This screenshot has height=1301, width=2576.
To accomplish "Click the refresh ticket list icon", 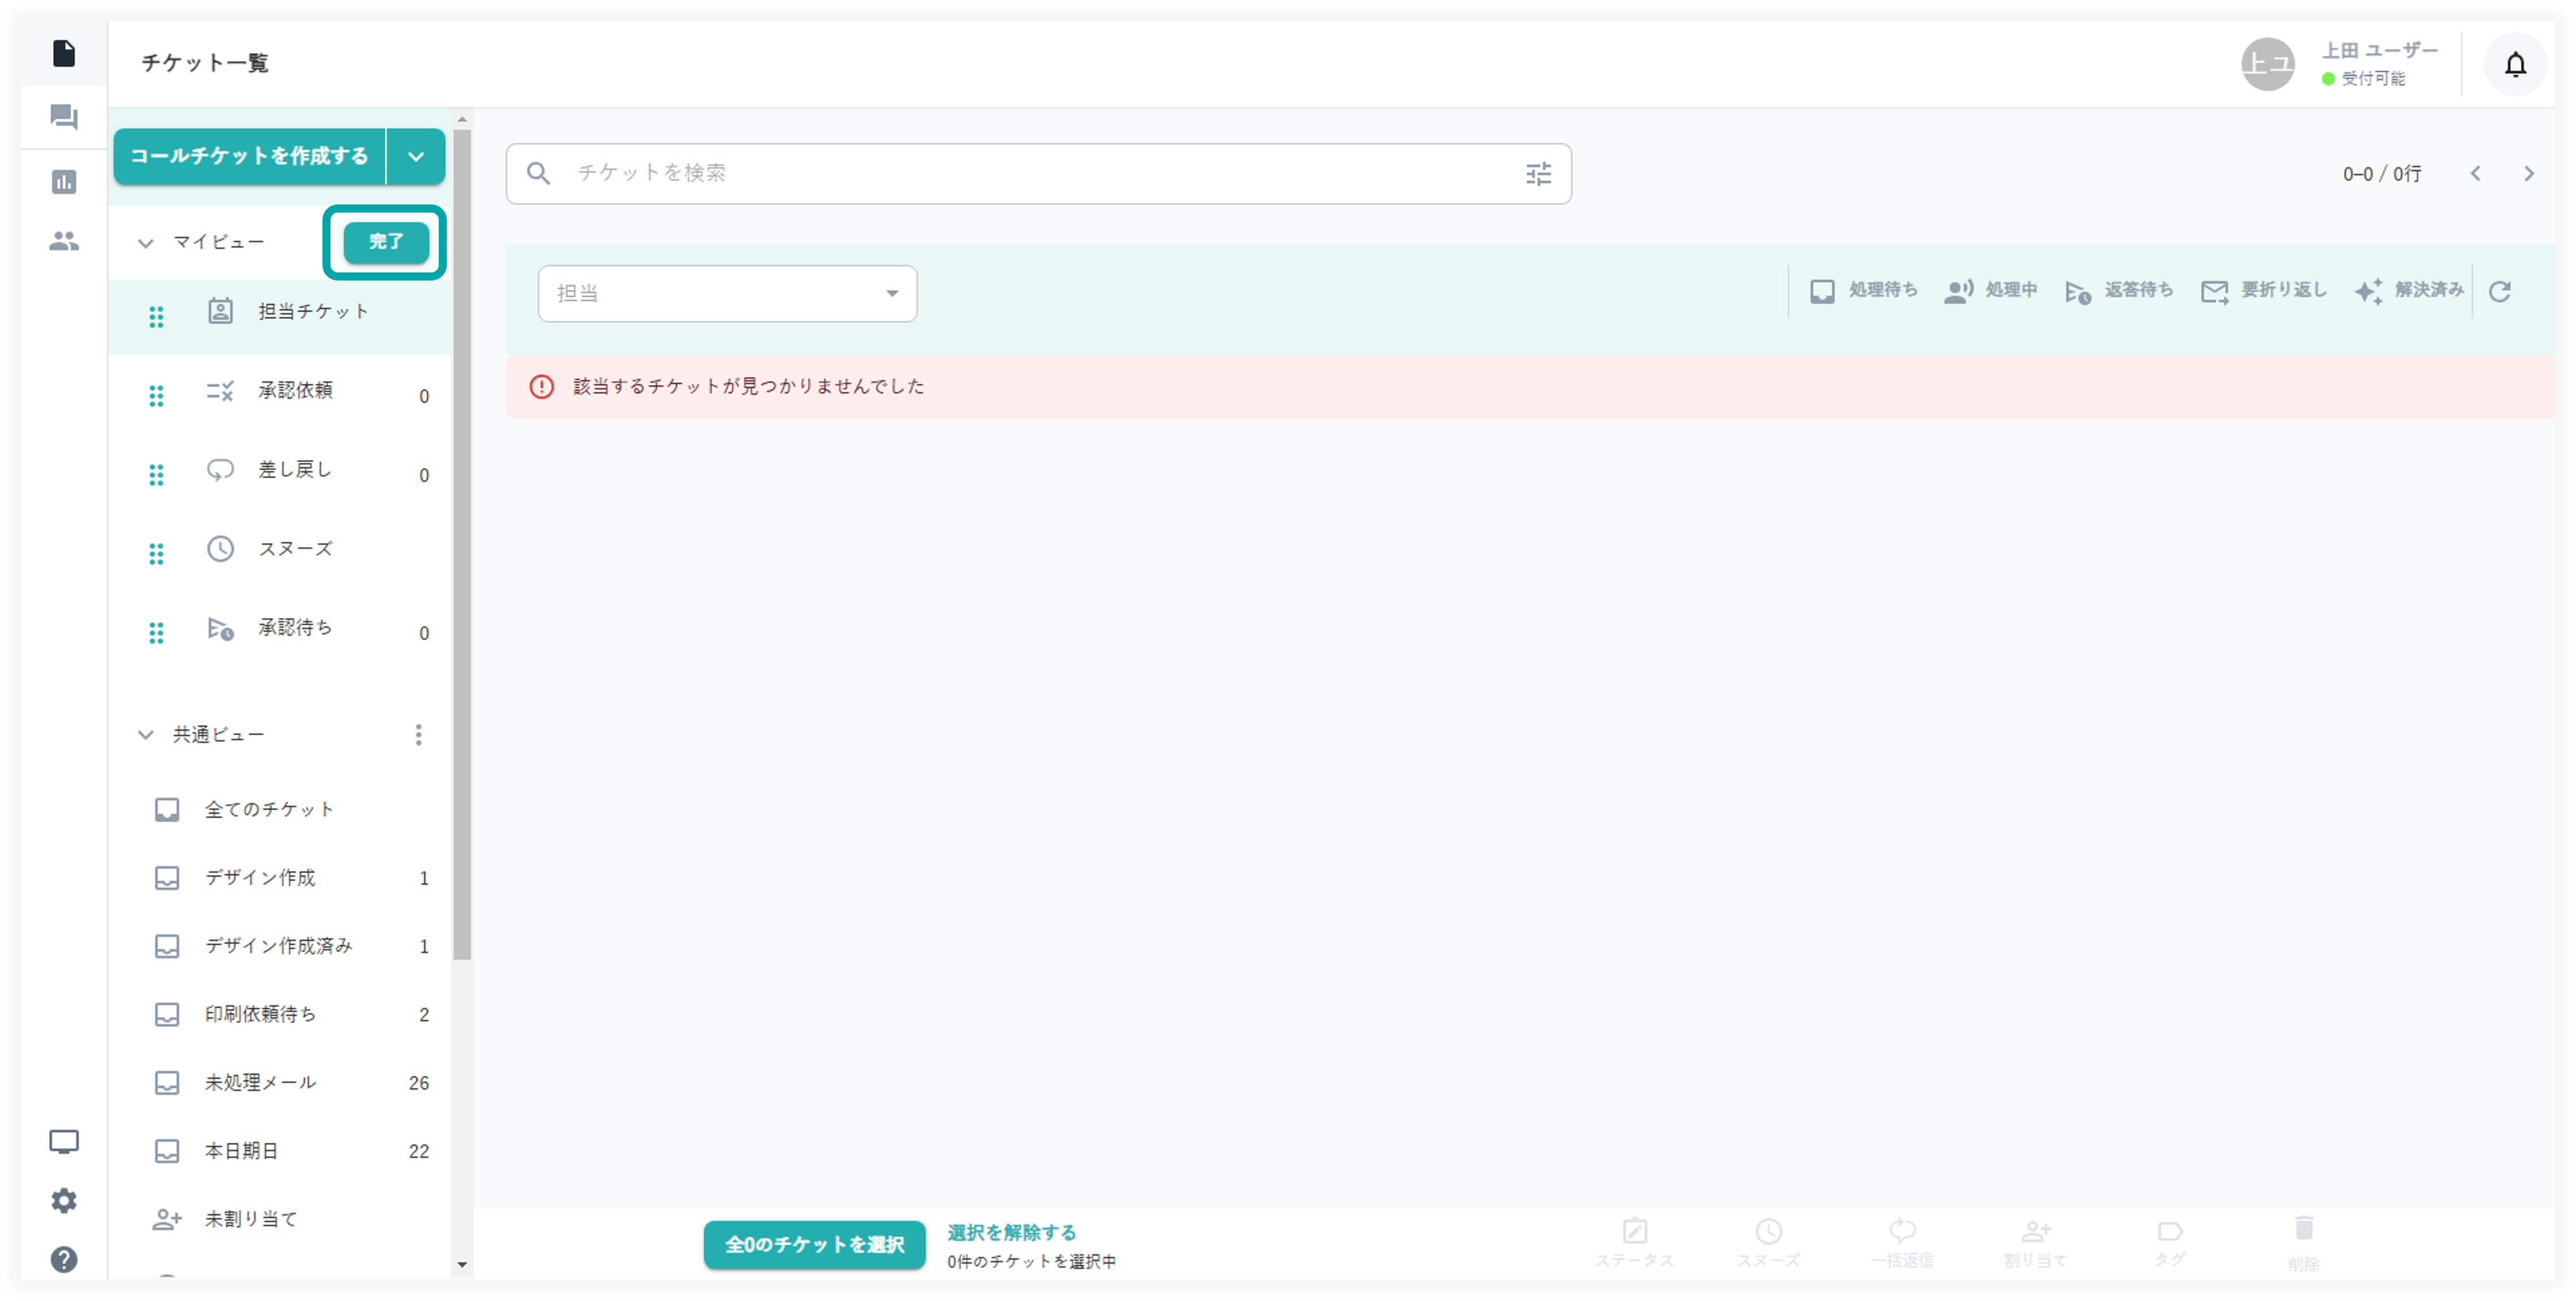I will pos(2499,291).
